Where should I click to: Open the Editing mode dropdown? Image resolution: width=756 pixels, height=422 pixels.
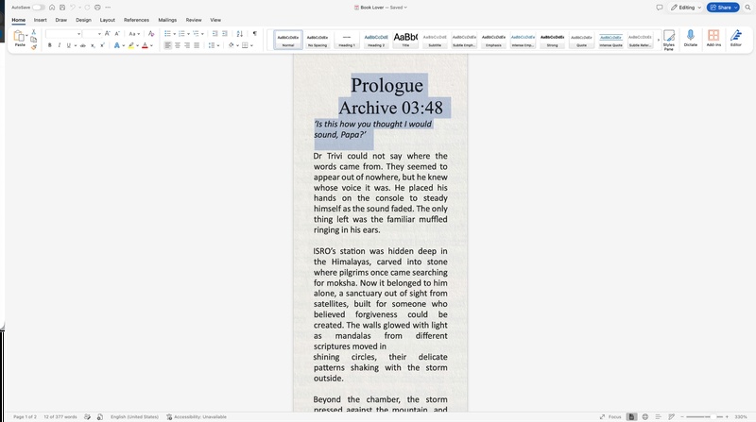686,8
